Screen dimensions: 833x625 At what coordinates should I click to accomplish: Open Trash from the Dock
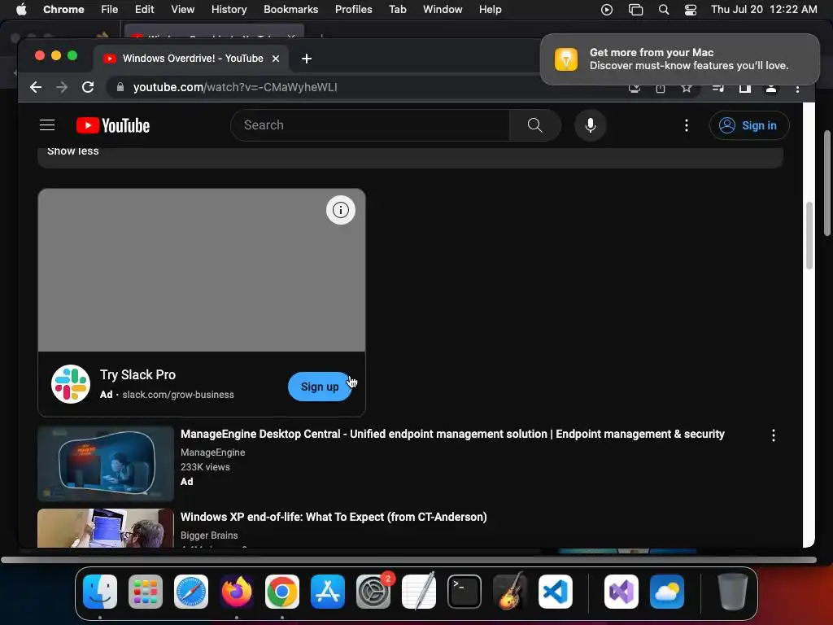click(x=733, y=592)
